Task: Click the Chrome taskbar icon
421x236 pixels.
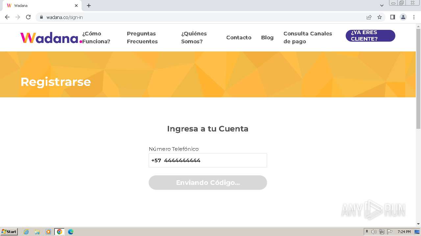Action: 60,232
